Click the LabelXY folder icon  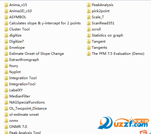pyautogui.click(x=6, y=90)
